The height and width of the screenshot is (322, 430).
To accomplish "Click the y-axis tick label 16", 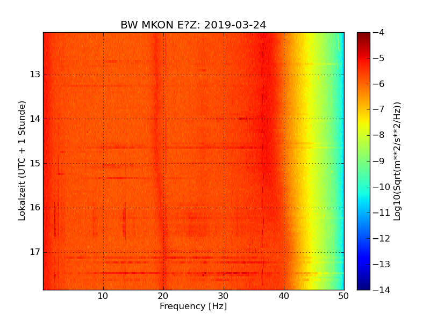I will [x=35, y=208].
